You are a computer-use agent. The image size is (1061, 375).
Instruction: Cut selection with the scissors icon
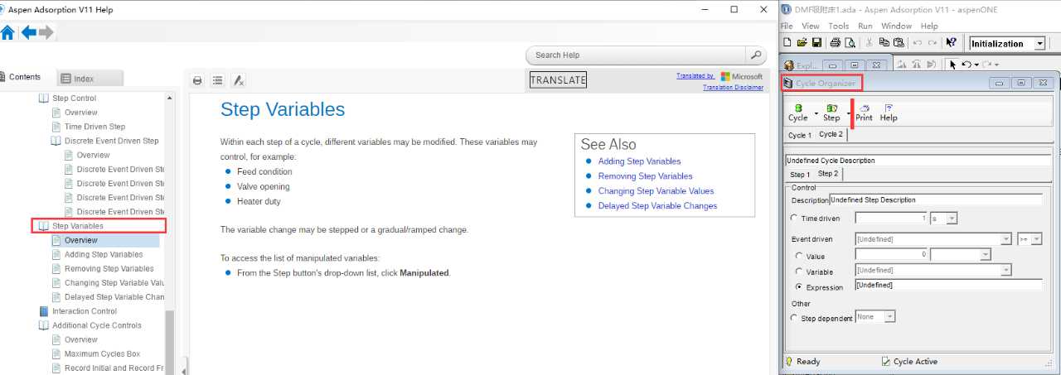(869, 43)
